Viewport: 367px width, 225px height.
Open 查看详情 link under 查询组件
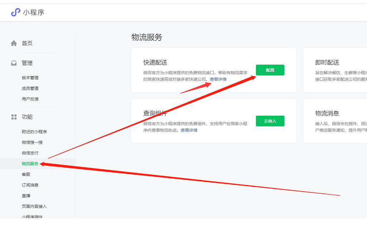point(189,130)
